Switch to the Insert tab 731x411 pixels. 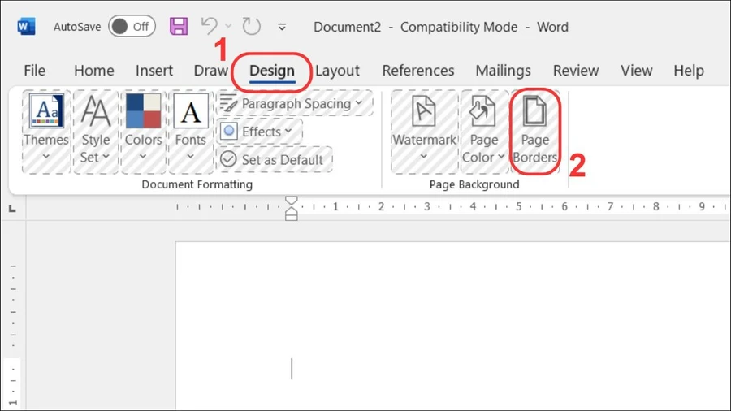(154, 71)
